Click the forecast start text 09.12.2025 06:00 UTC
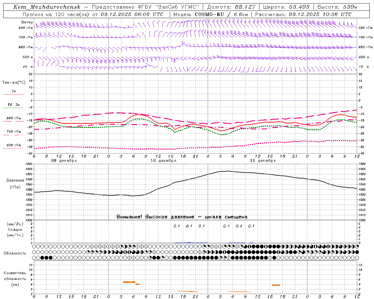This screenshot has height=299, width=374. pos(132,14)
